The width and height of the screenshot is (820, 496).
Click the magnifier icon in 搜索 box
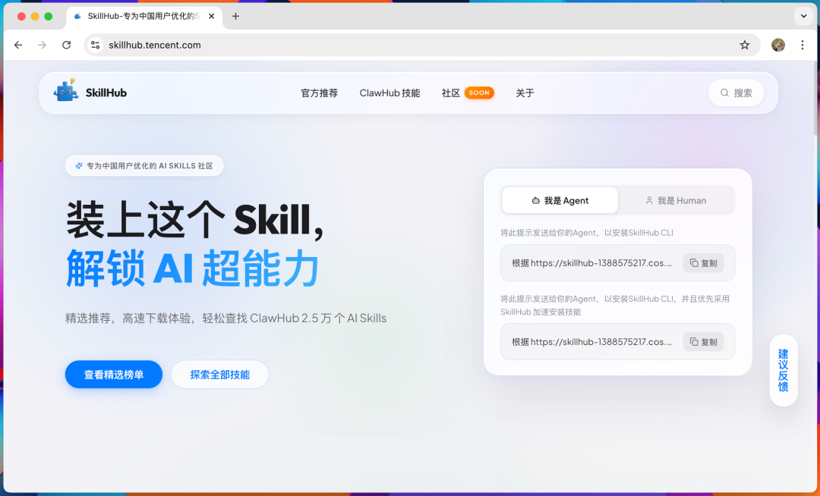click(x=724, y=93)
